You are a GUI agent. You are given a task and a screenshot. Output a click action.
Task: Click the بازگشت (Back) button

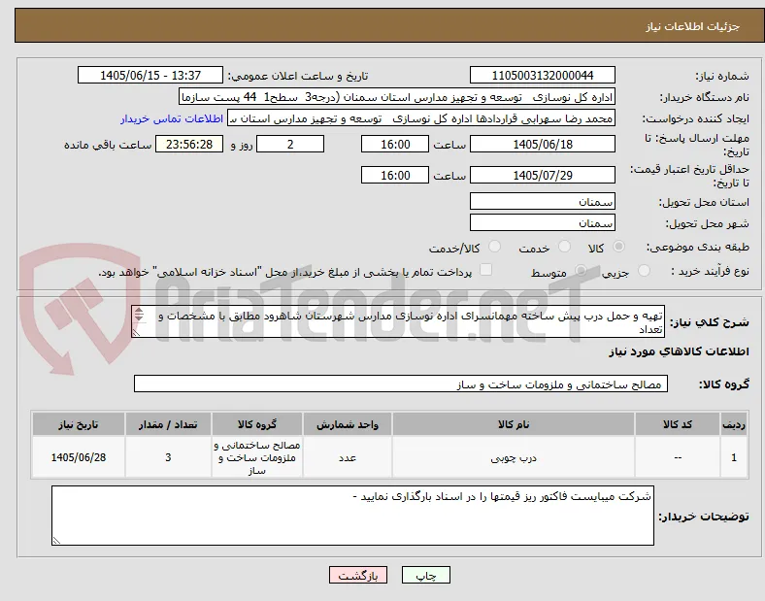(358, 575)
